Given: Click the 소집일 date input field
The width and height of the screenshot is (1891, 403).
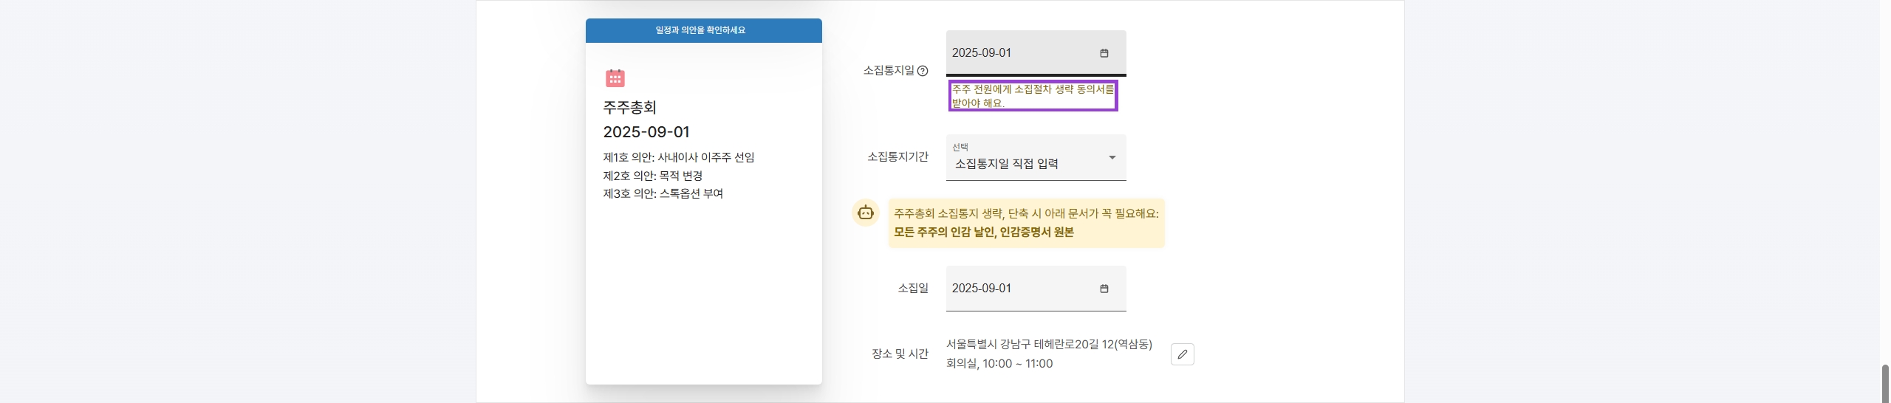Looking at the screenshot, I should (x=1036, y=289).
